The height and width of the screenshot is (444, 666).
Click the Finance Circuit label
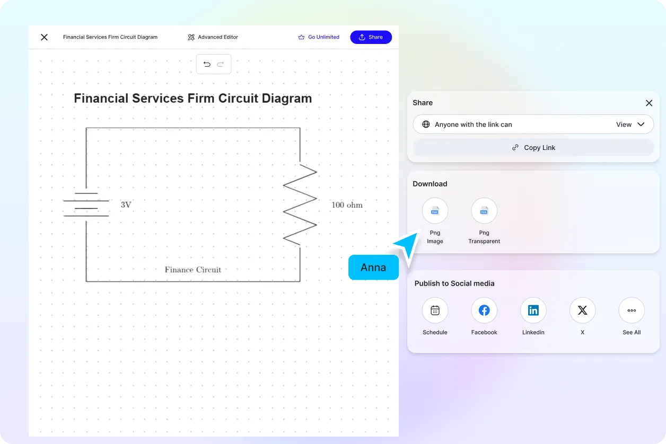pos(193,270)
